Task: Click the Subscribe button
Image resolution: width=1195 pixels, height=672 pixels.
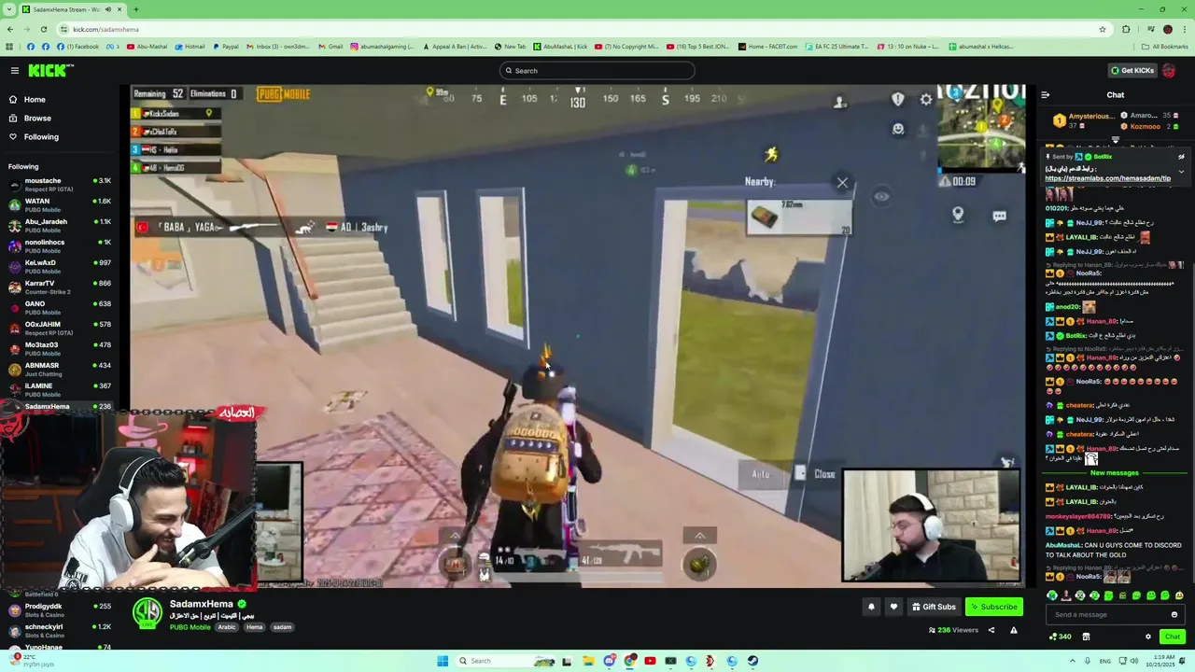Action: (x=993, y=607)
